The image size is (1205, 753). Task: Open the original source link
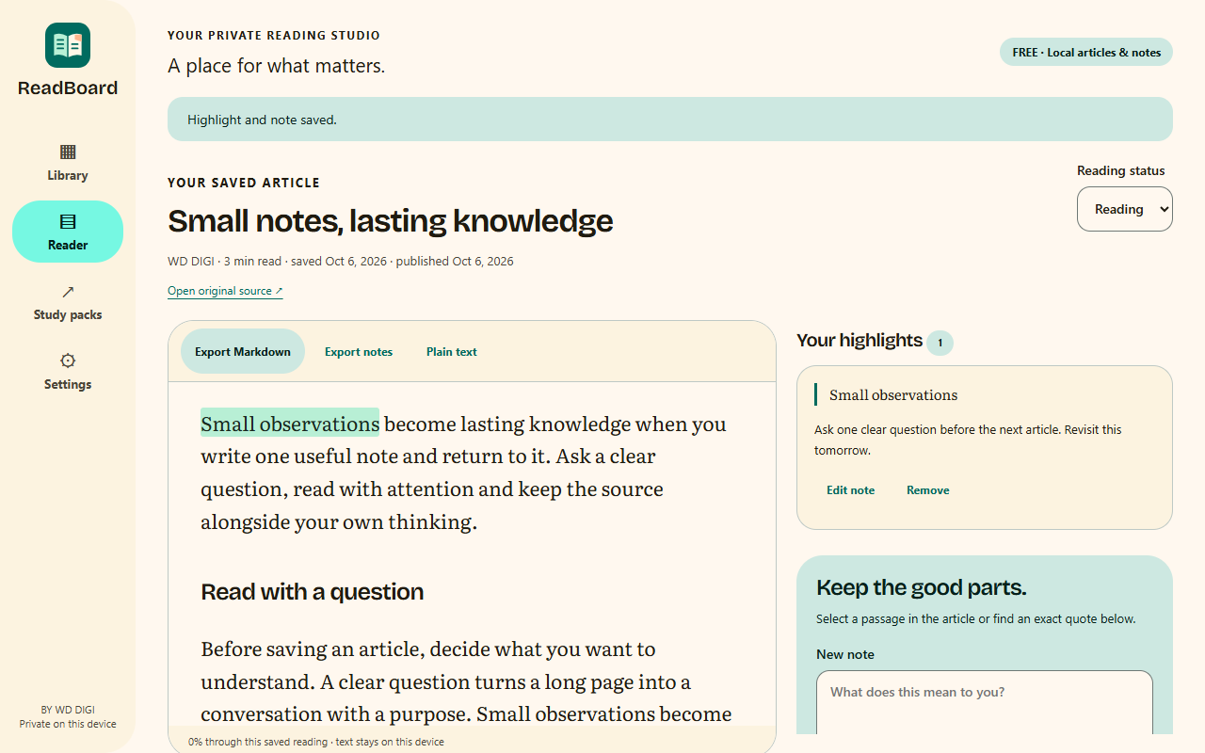click(225, 291)
